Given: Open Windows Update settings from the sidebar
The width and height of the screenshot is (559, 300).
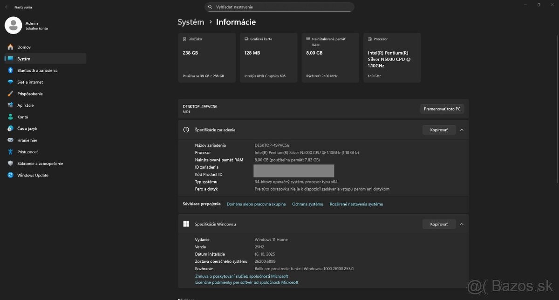Looking at the screenshot, I should 34,175.
